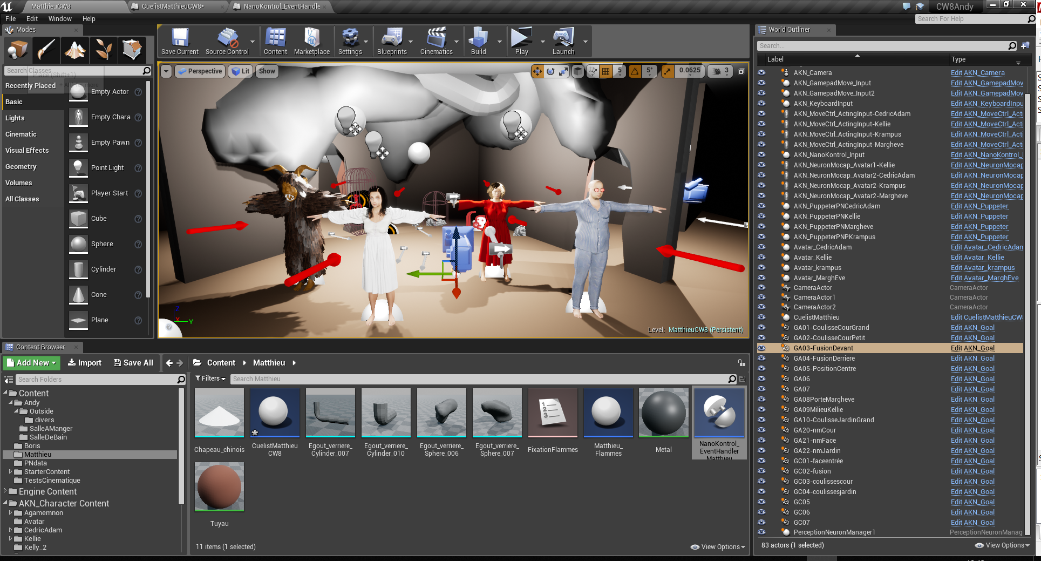The height and width of the screenshot is (561, 1041).
Task: Click the Save Current toolbar icon
Action: point(180,42)
